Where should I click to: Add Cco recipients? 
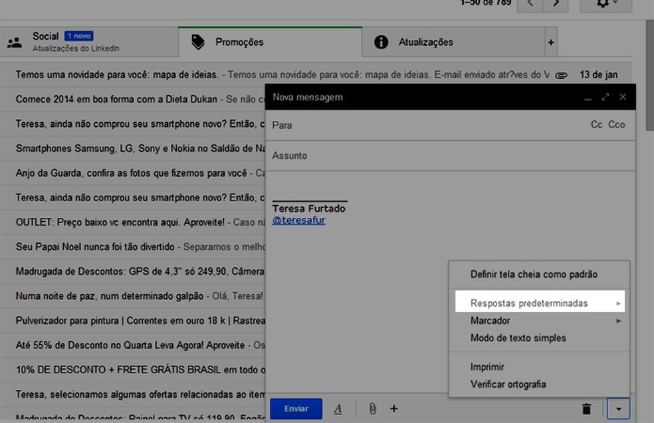click(x=617, y=125)
